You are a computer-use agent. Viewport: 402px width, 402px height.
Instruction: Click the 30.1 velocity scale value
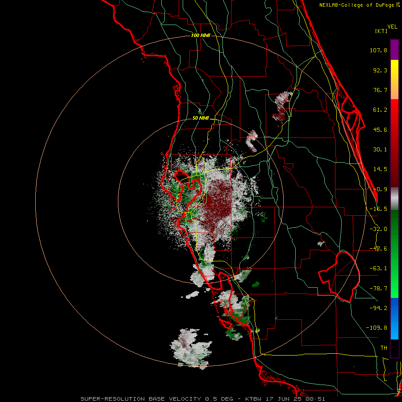click(380, 150)
